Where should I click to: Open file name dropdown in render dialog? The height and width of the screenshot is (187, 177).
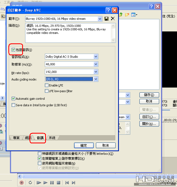coord(128,95)
